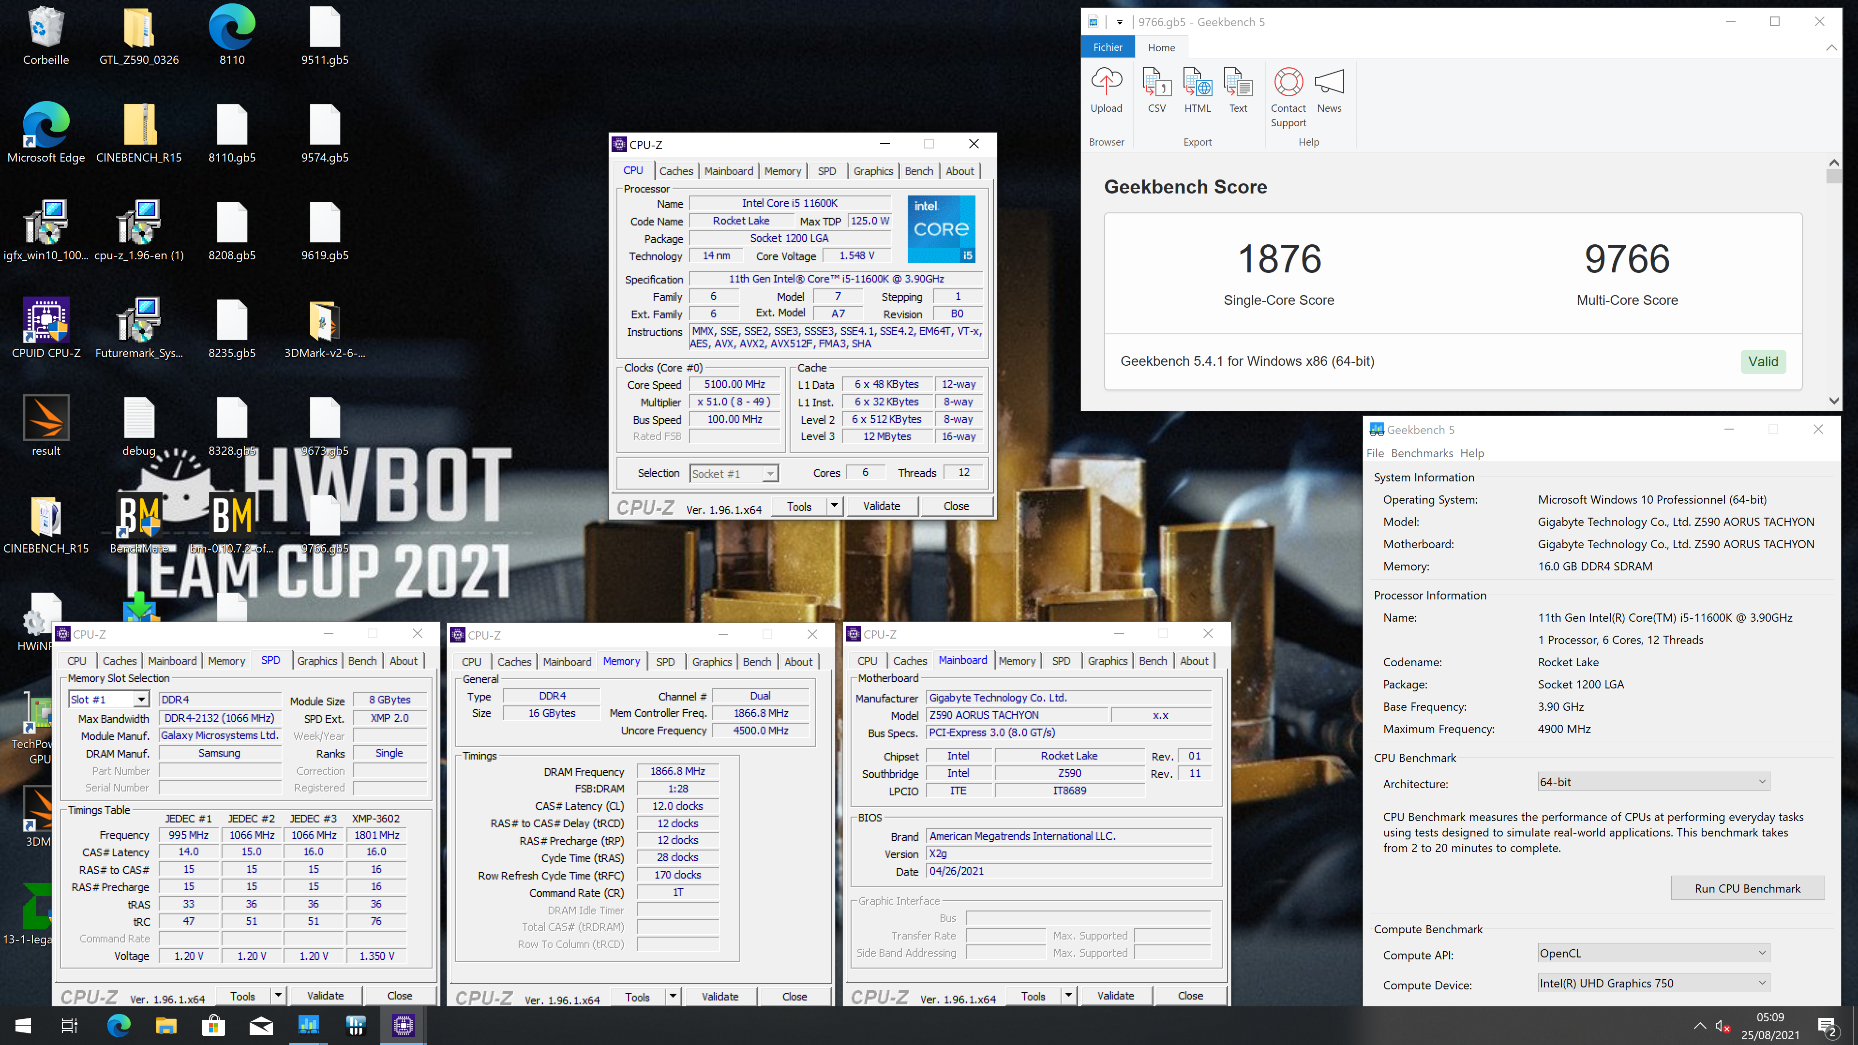Select the 8110 Edge shortcut icon

click(232, 35)
